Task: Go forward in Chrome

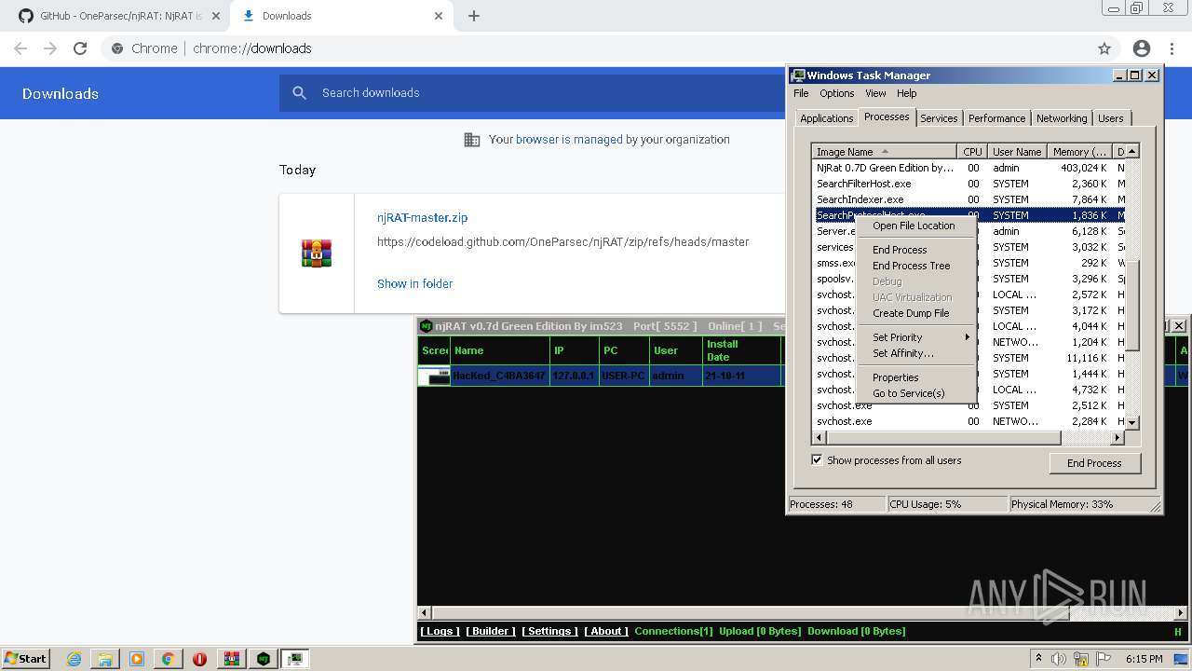Action: [x=50, y=48]
